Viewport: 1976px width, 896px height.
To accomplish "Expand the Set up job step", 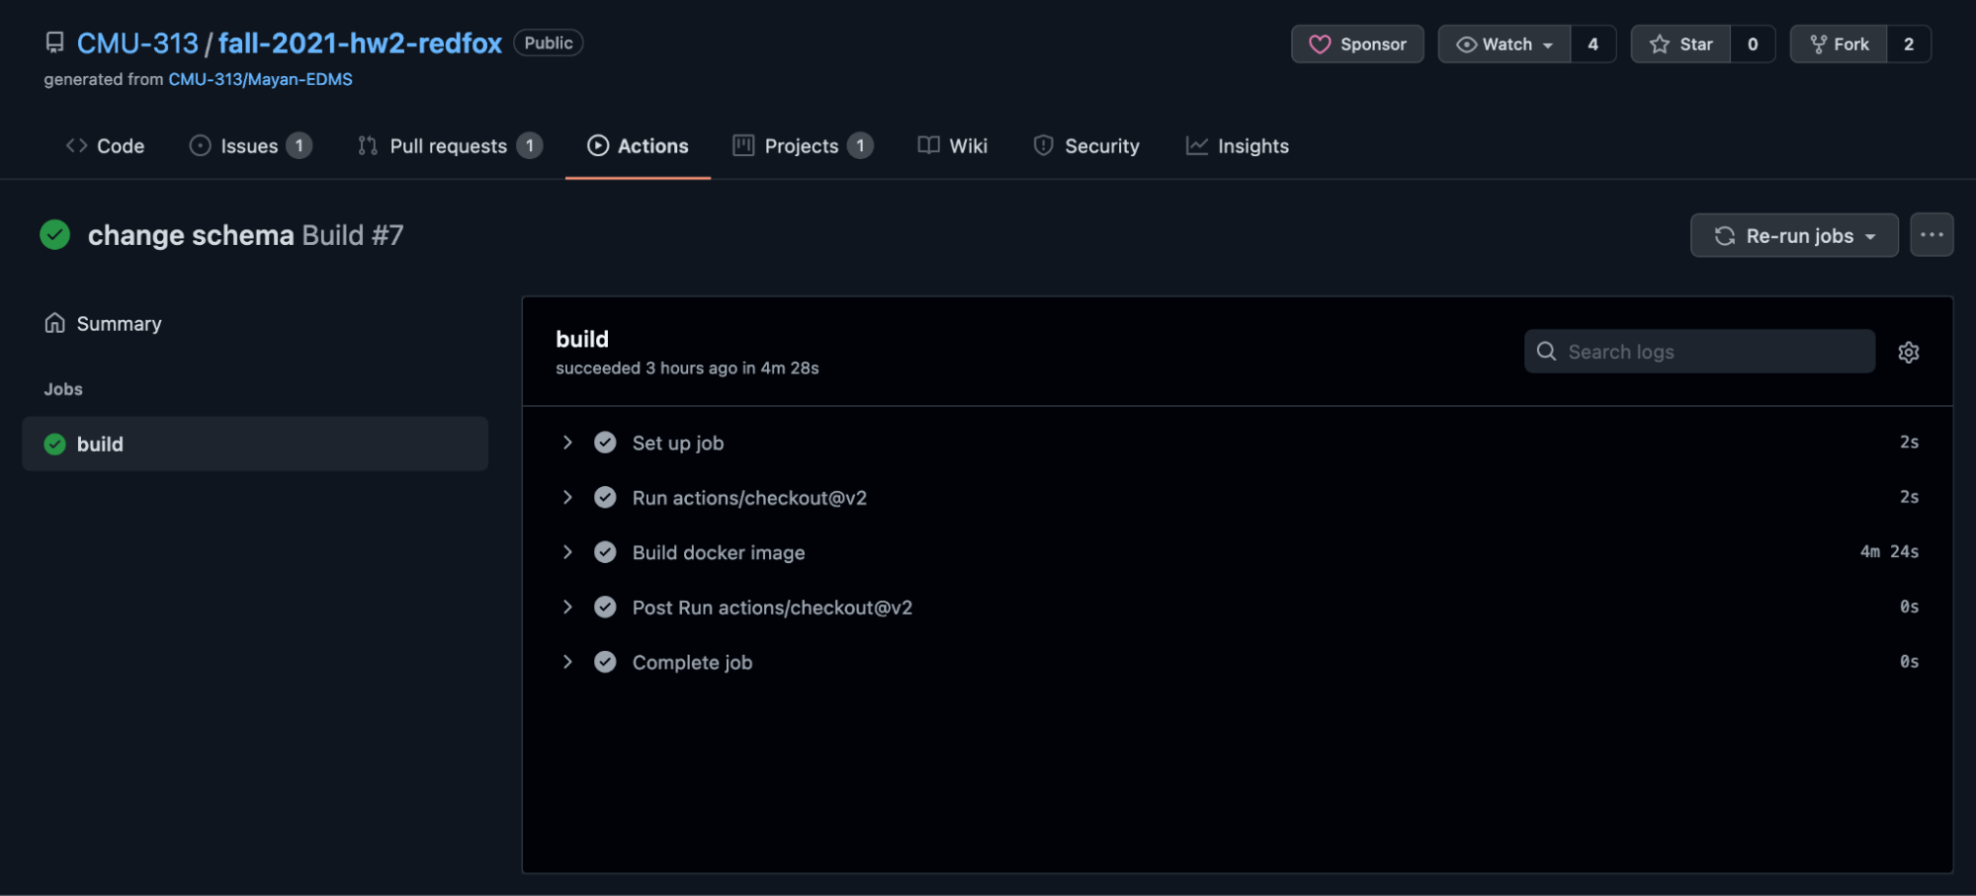I will pyautogui.click(x=567, y=443).
